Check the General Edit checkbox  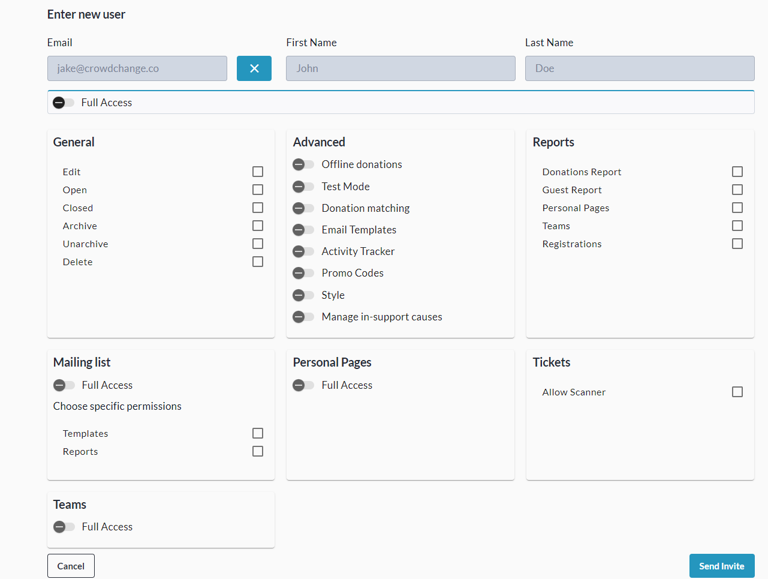[258, 172]
